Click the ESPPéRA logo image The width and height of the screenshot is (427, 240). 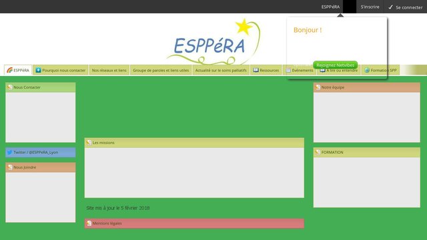[213, 41]
